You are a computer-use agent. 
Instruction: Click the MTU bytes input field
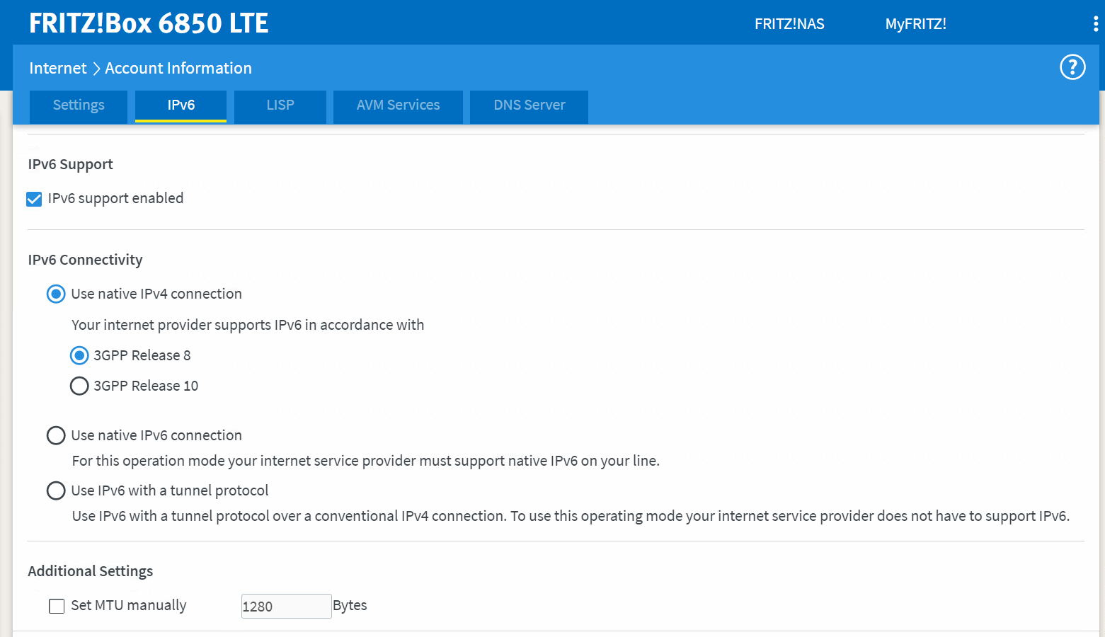[x=286, y=606]
